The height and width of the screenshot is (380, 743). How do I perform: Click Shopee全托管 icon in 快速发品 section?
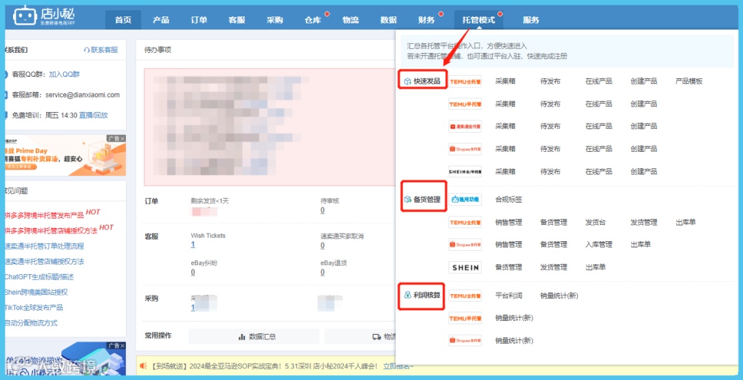coord(465,148)
